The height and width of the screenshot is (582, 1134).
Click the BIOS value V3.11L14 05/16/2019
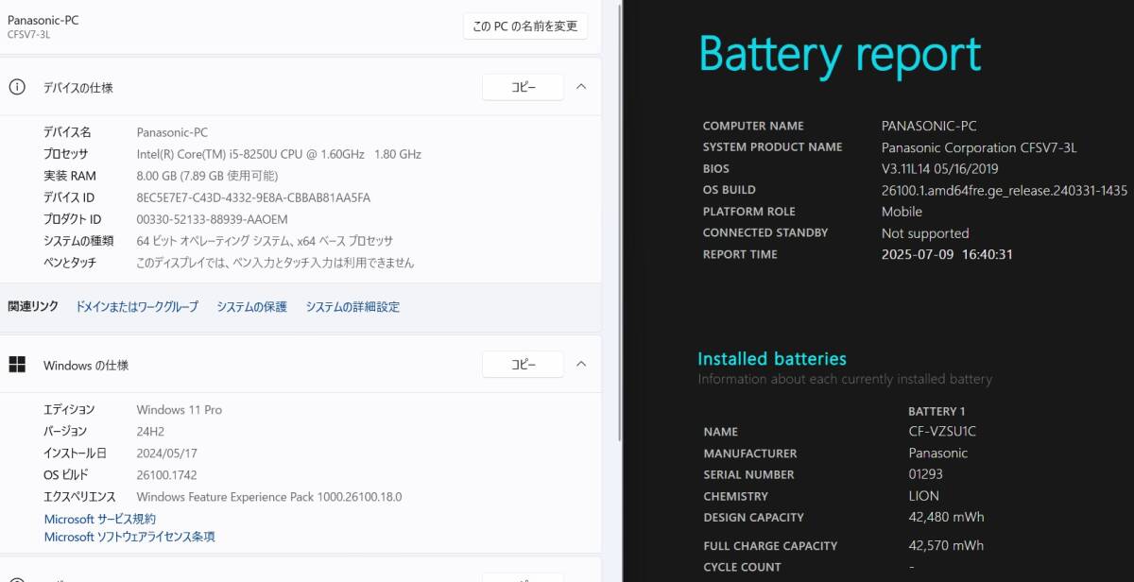tap(939, 169)
